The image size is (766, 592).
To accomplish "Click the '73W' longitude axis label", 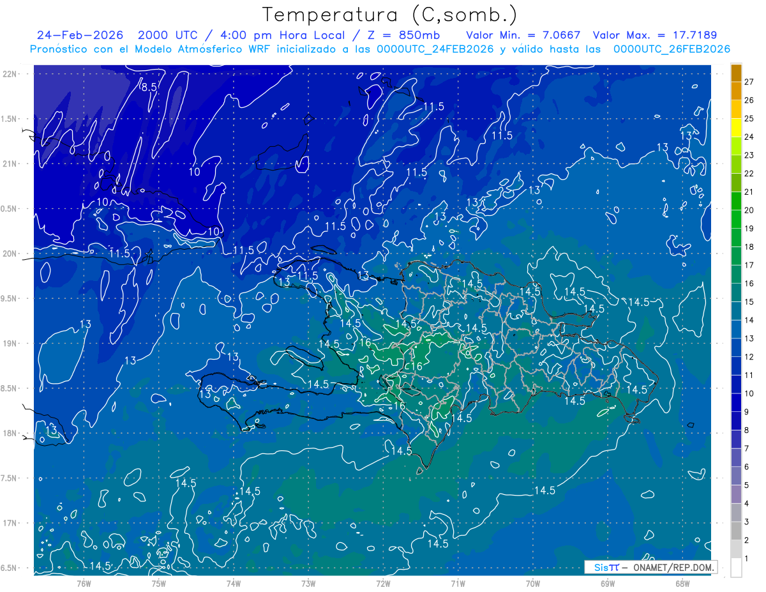I will (x=308, y=583).
